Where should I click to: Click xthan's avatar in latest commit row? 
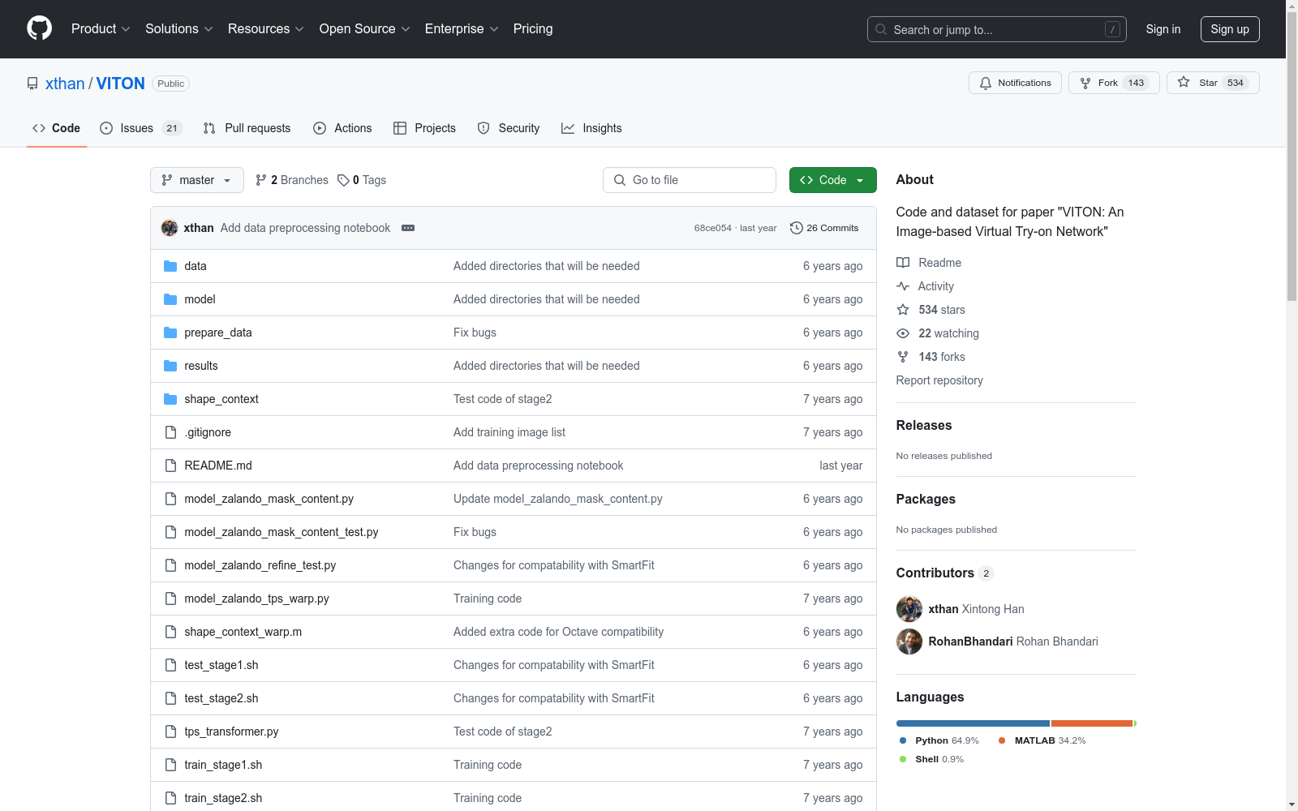click(170, 228)
